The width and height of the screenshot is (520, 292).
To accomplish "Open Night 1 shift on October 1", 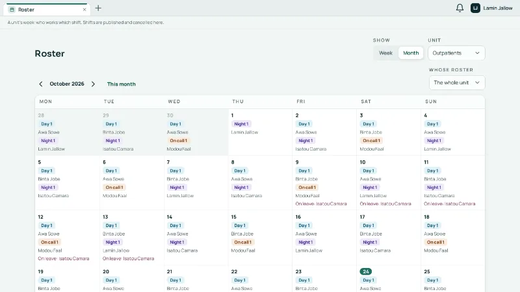I will click(x=241, y=124).
